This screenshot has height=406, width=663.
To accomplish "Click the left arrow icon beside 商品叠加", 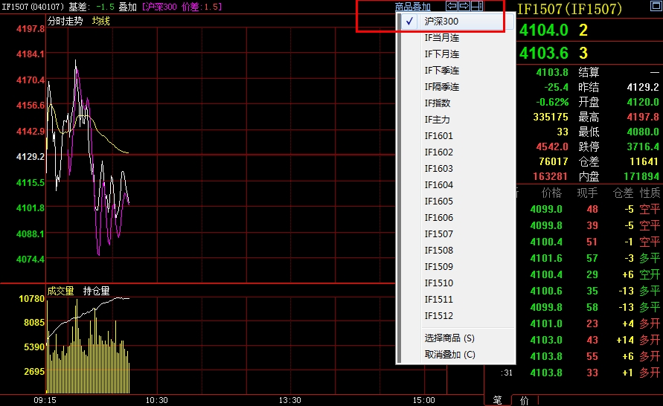I will click(452, 7).
